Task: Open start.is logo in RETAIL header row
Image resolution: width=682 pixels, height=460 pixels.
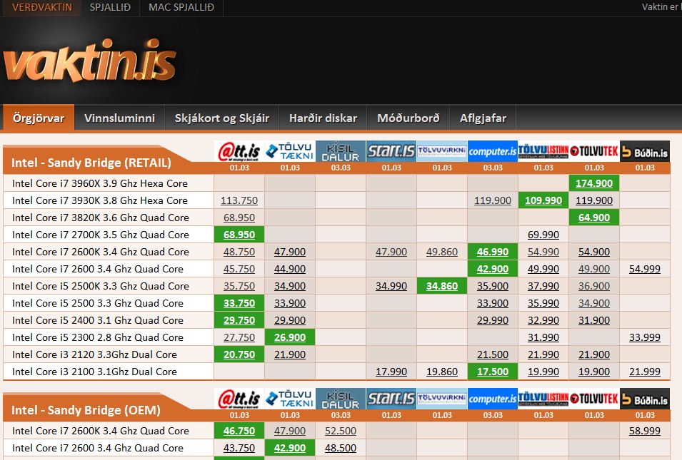Action: [391, 151]
